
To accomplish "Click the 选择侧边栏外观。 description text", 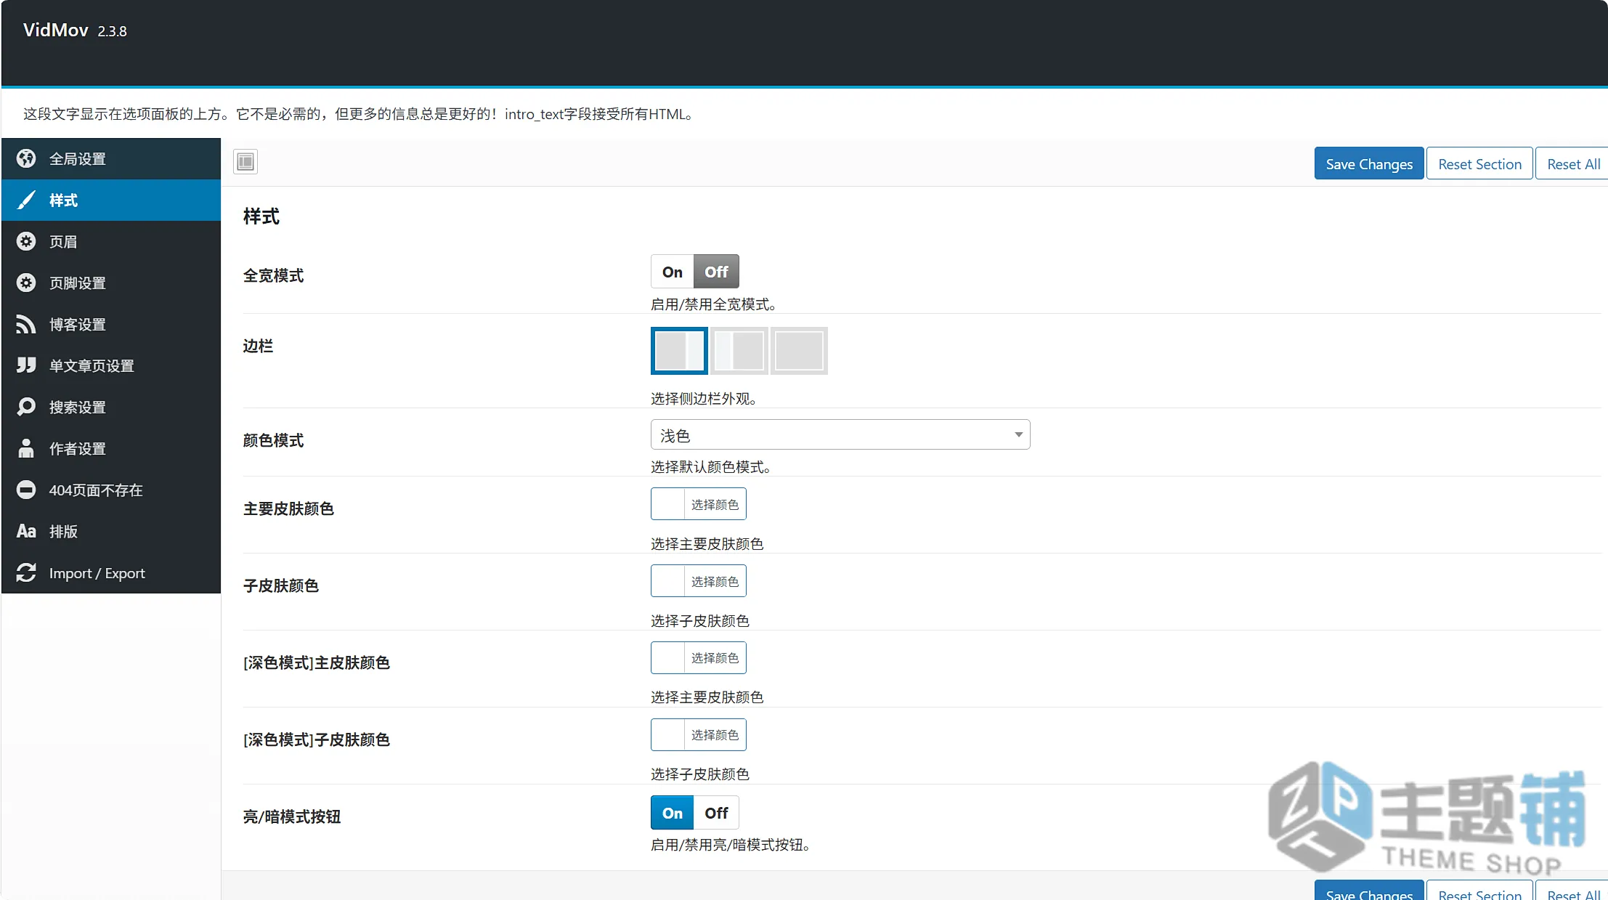I will pyautogui.click(x=704, y=398).
